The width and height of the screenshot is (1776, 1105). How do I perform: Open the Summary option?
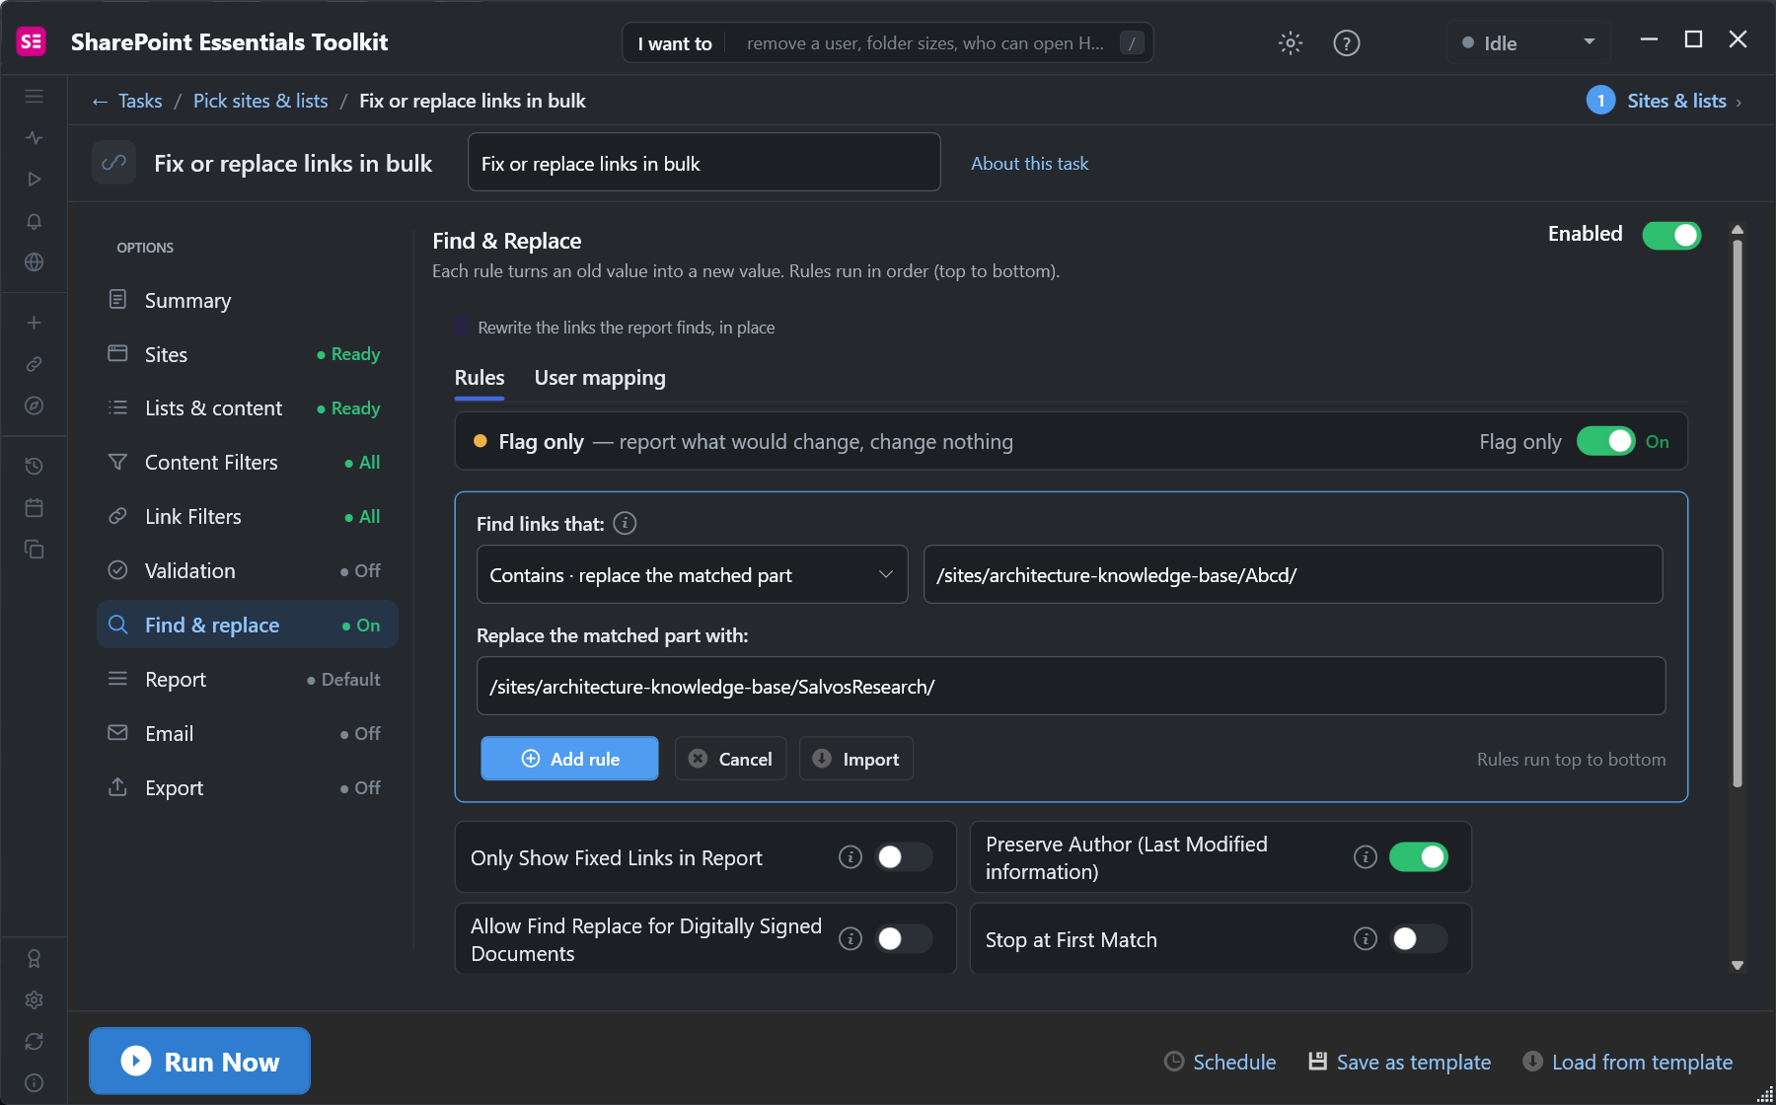248,300
